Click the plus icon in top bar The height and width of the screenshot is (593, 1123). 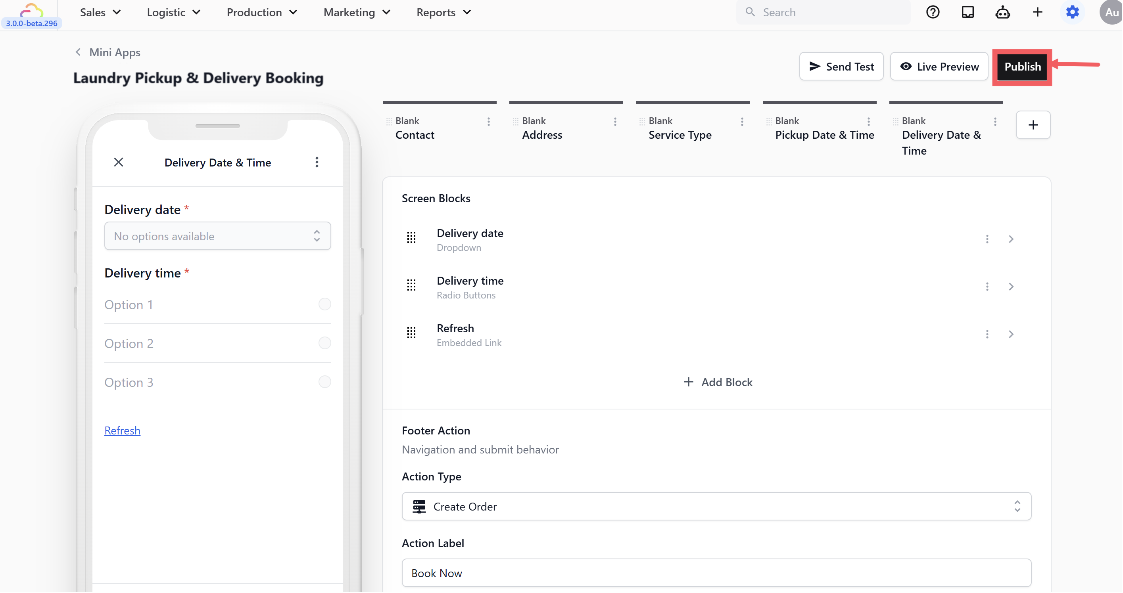[x=1037, y=12]
